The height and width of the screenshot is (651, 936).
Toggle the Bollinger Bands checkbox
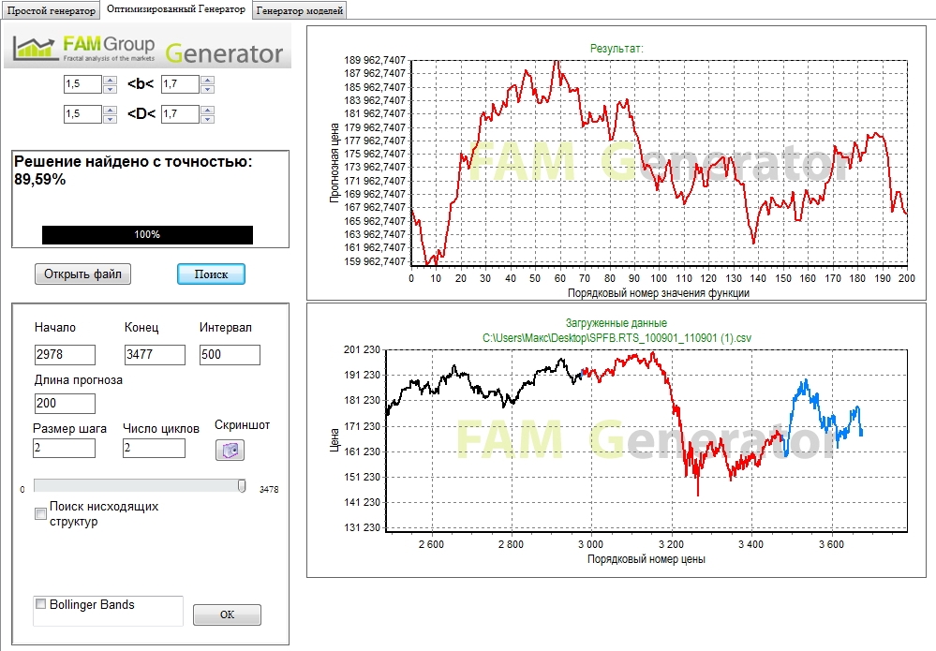pyautogui.click(x=40, y=604)
